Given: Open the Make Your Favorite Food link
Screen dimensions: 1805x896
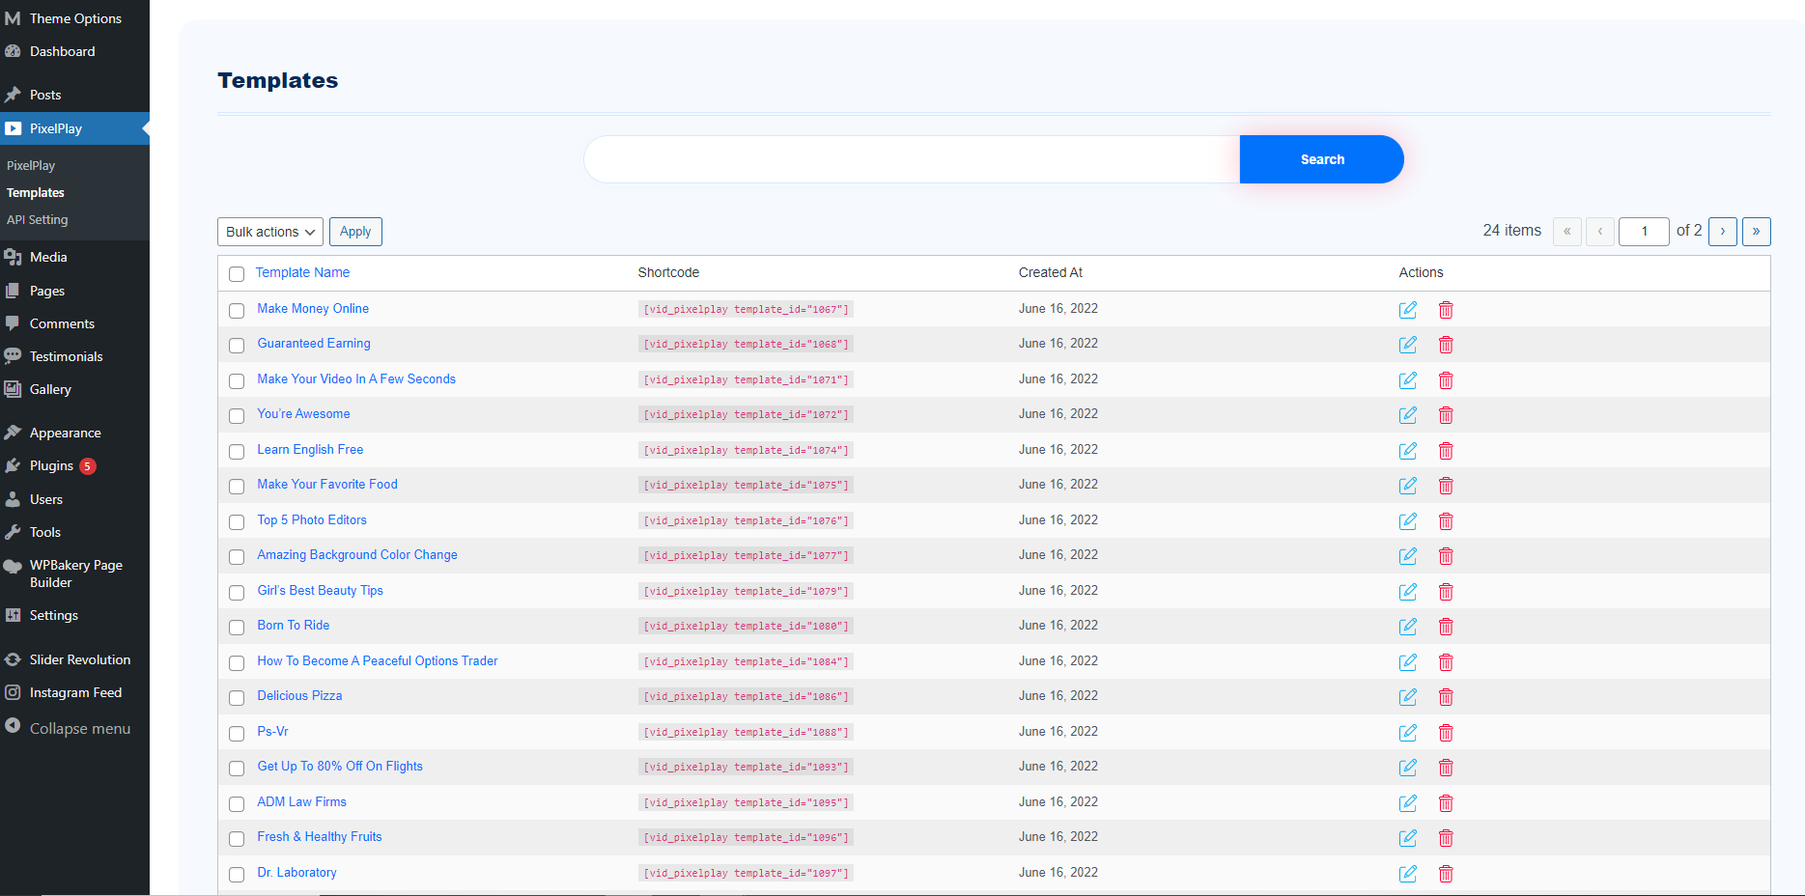Looking at the screenshot, I should tap(327, 485).
